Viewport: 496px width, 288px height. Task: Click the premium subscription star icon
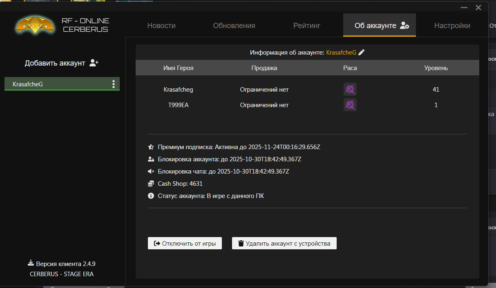pyautogui.click(x=151, y=147)
